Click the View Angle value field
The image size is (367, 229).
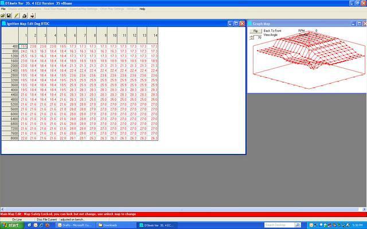pyautogui.click(x=258, y=37)
